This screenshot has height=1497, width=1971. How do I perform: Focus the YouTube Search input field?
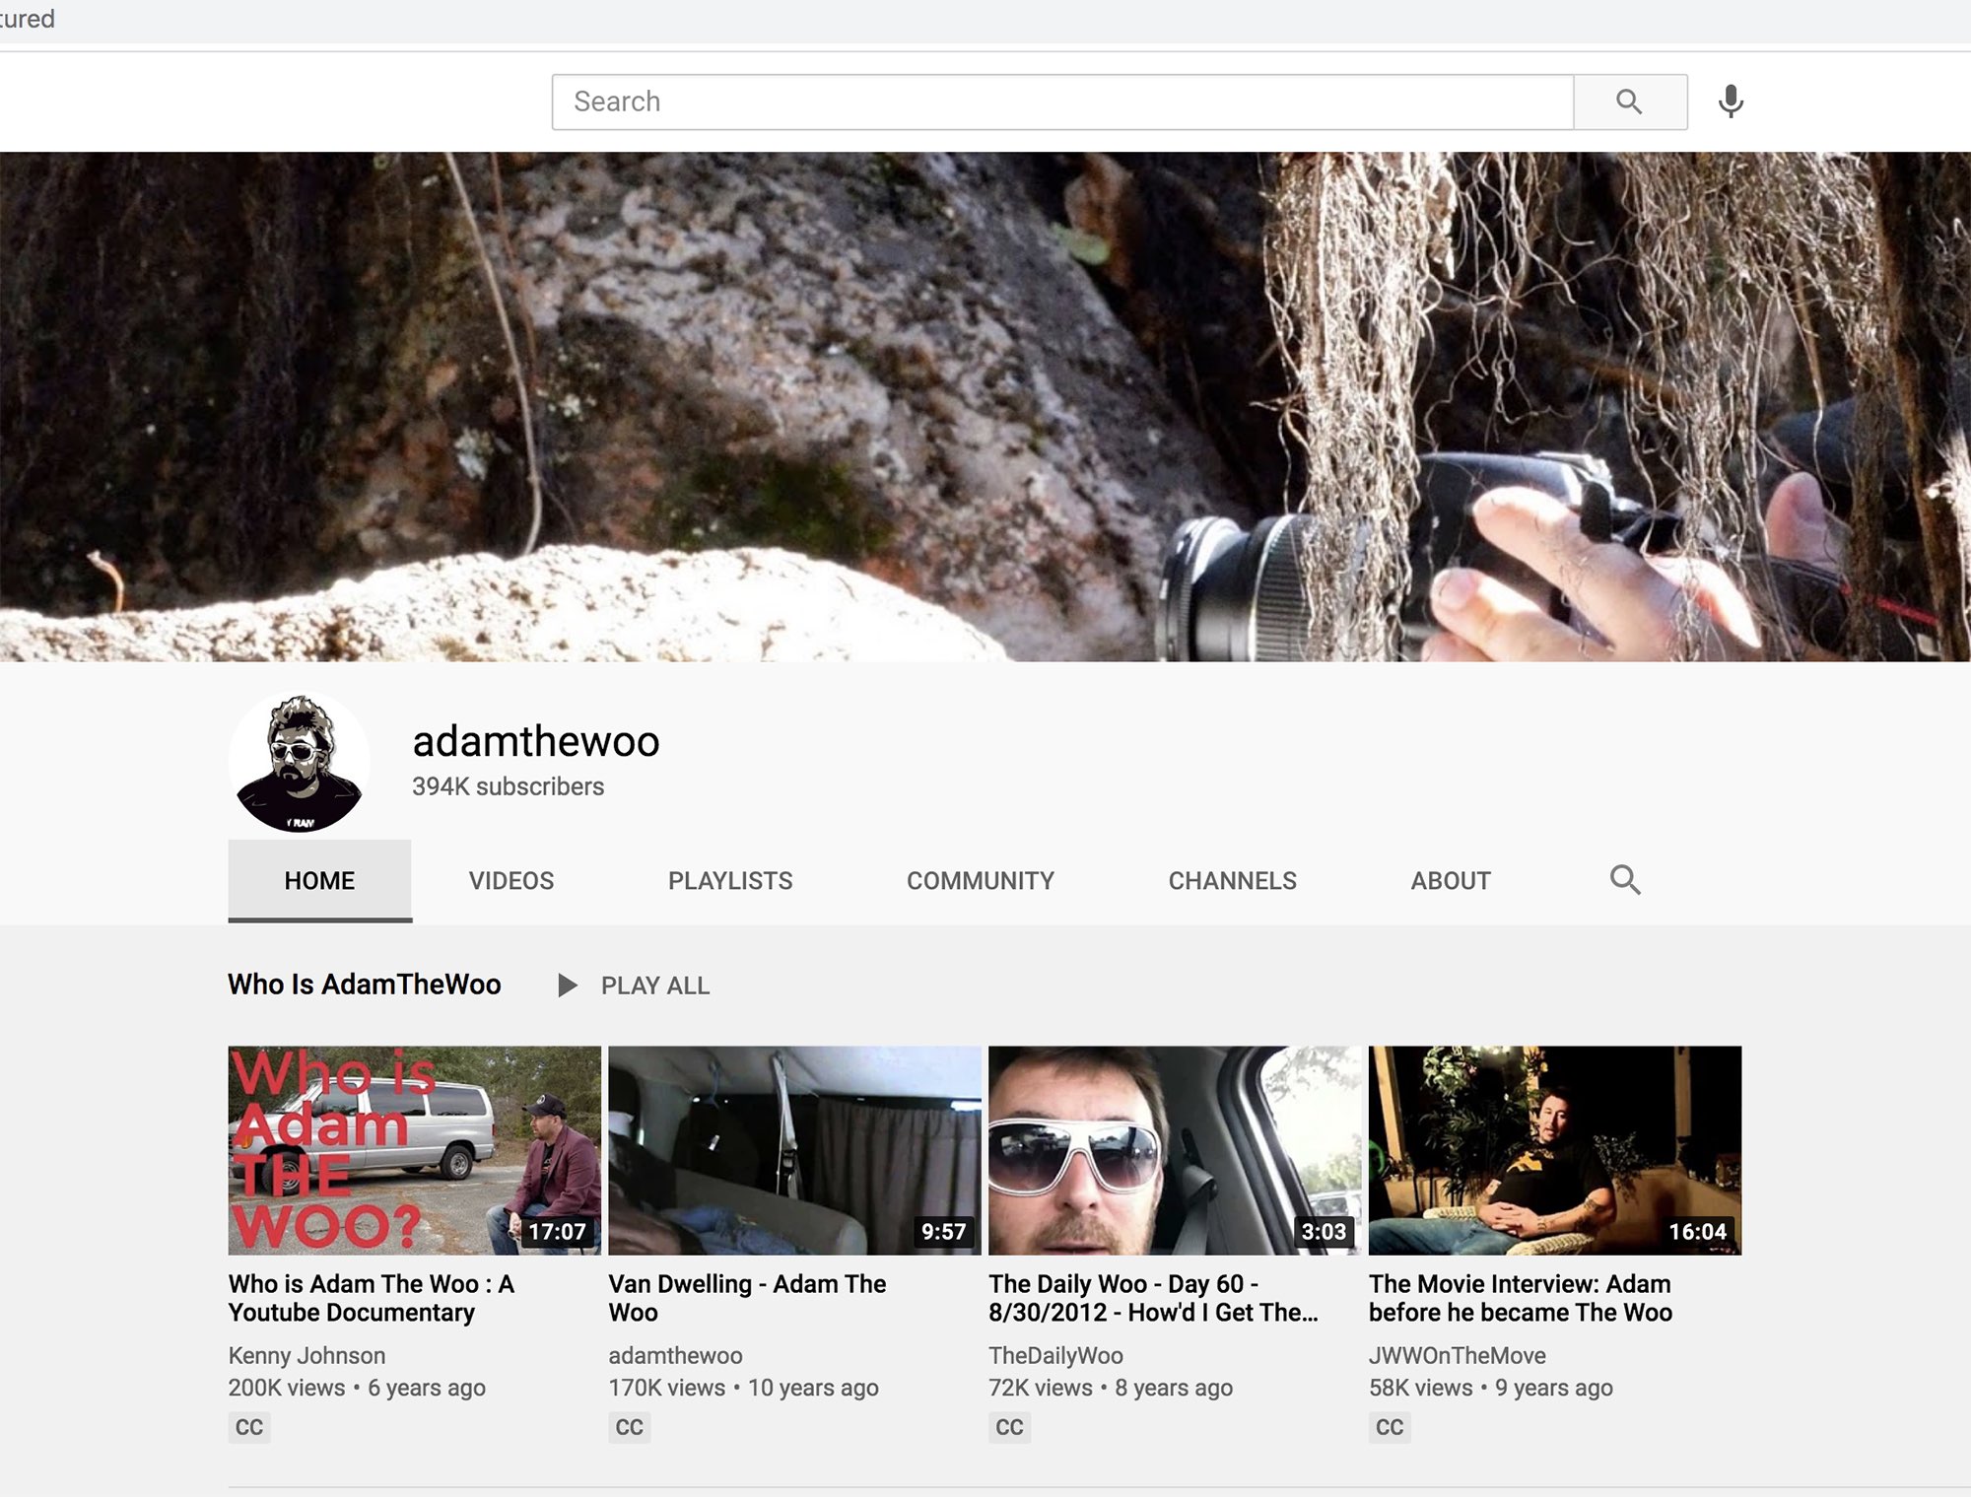[x=1062, y=102]
